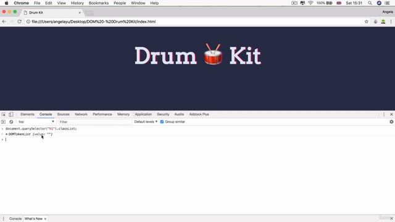The width and height of the screenshot is (395, 222).
Task: Show the console sidebar
Action: 3,122
